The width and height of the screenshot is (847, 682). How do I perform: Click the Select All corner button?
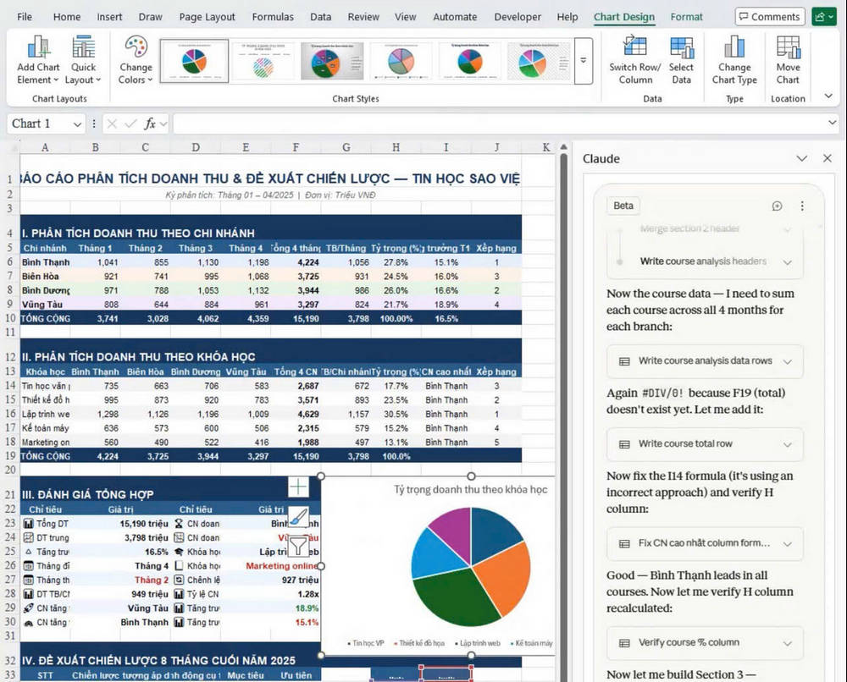[12, 147]
